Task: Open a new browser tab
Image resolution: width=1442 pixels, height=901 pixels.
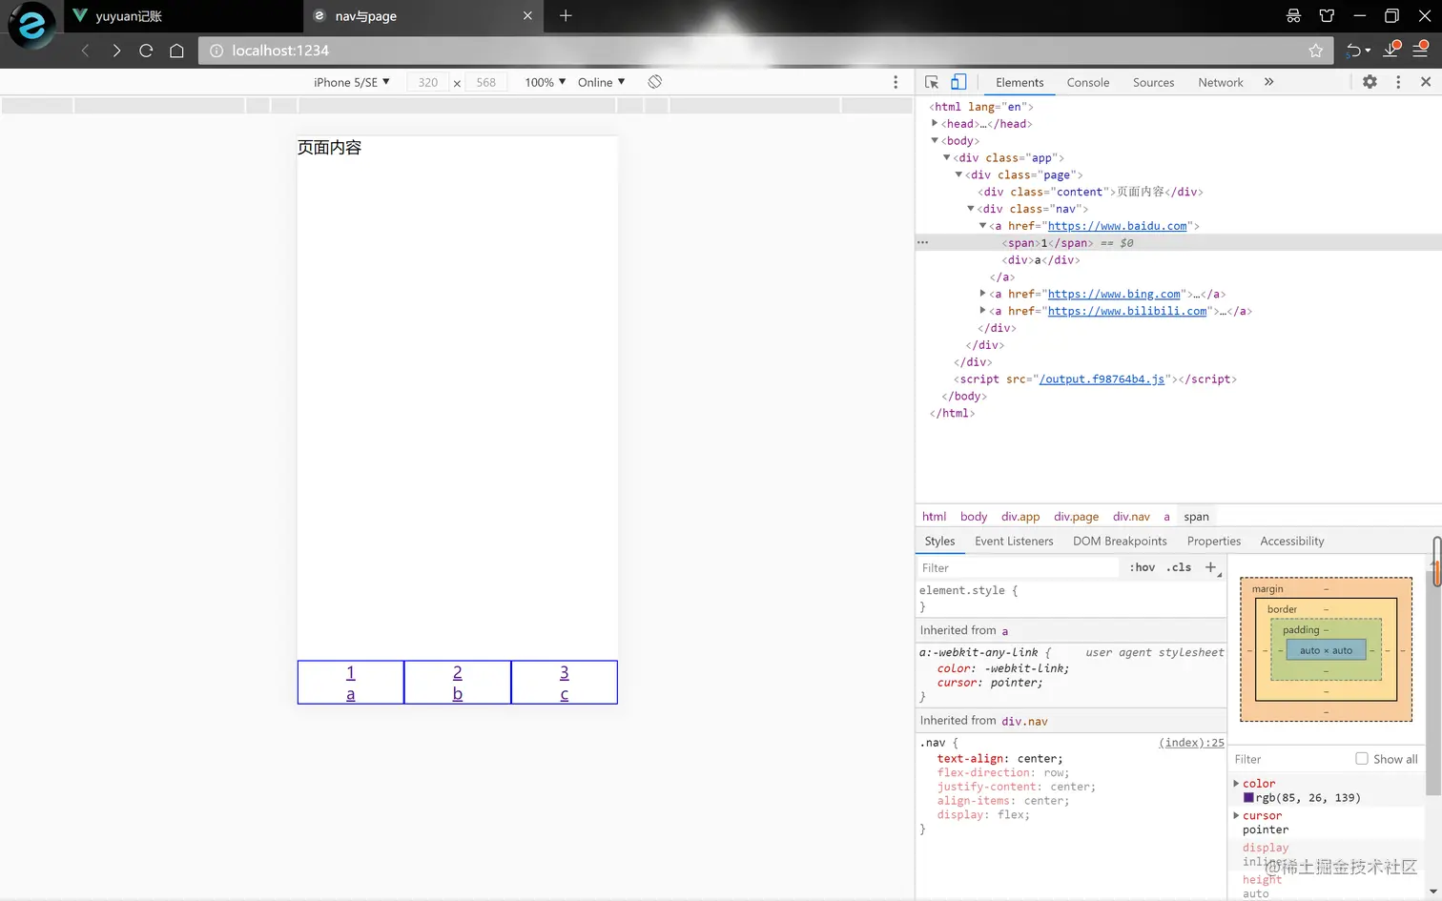Action: point(566,15)
